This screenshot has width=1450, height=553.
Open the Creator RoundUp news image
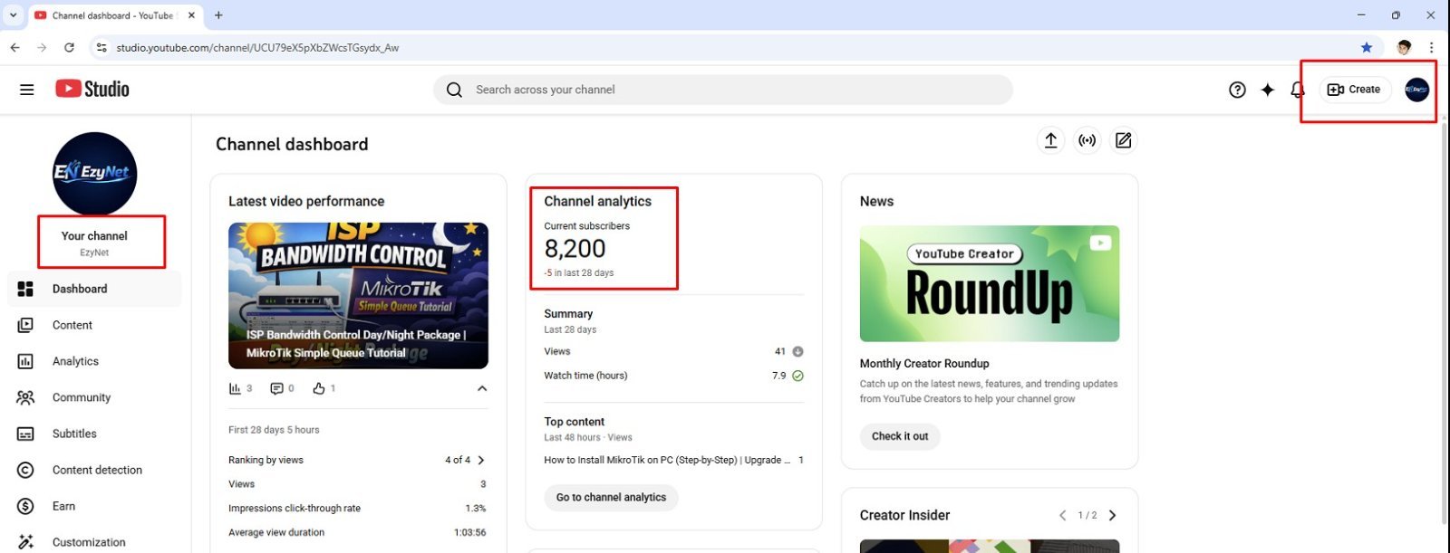point(990,283)
